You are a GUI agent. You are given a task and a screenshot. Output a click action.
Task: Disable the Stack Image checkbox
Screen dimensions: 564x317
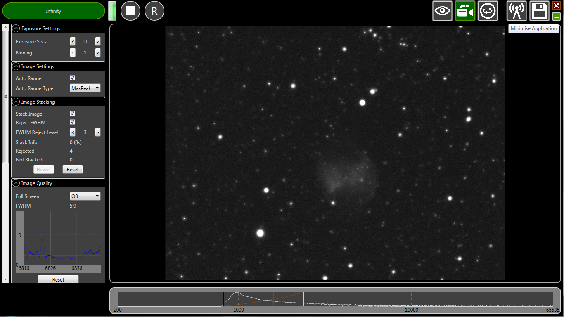click(72, 113)
